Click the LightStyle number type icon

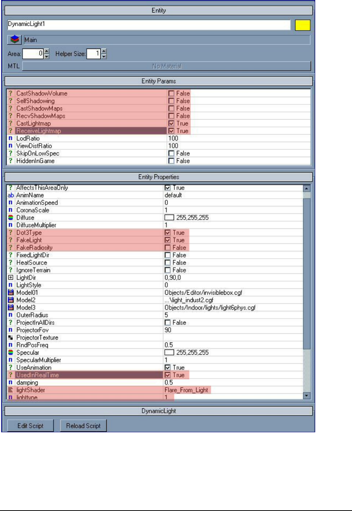tap(11, 285)
